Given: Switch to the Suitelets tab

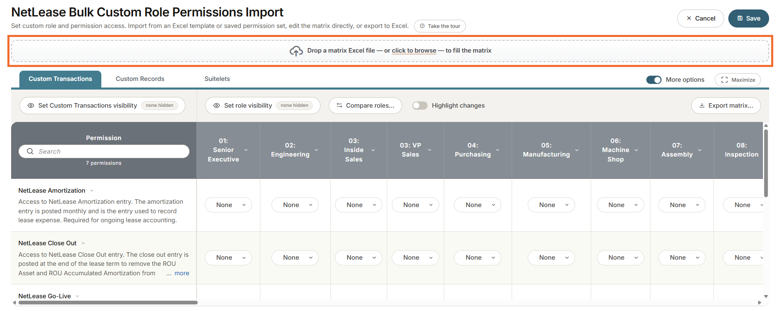Looking at the screenshot, I should click(217, 79).
